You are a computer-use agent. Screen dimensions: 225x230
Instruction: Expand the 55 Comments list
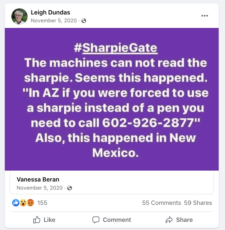click(x=161, y=203)
